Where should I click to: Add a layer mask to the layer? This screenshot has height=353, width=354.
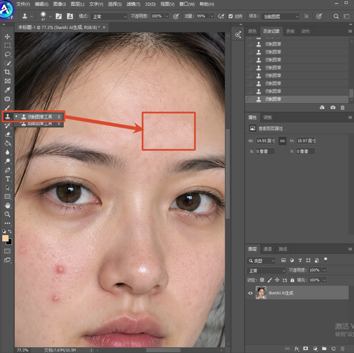pos(305,349)
